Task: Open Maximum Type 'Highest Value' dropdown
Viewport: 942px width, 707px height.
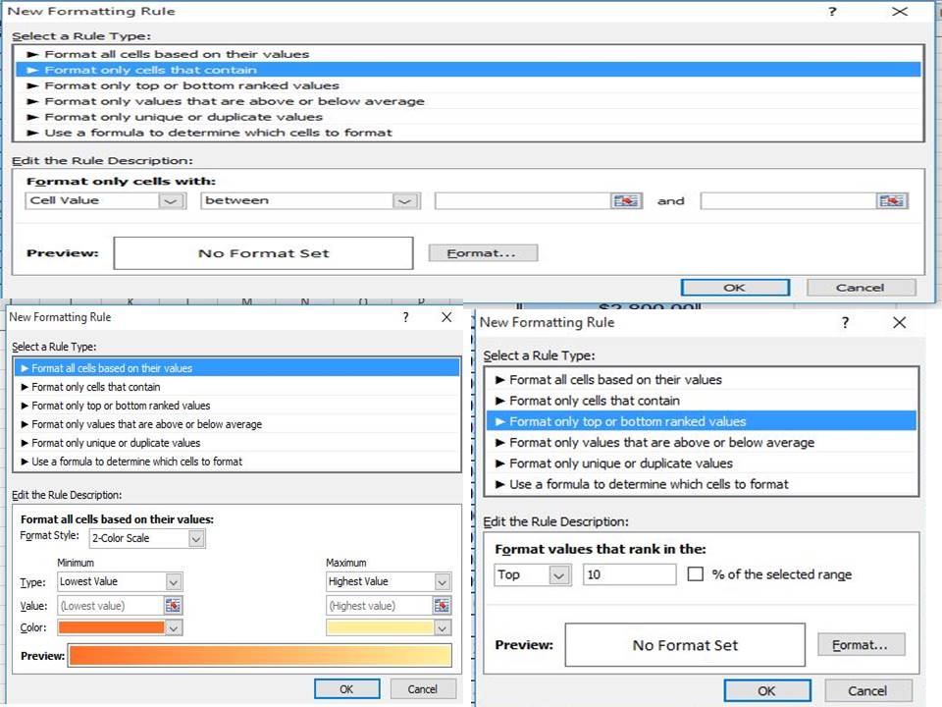Action: 443,582
